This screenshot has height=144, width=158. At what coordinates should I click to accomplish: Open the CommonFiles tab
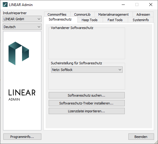(x=57, y=14)
